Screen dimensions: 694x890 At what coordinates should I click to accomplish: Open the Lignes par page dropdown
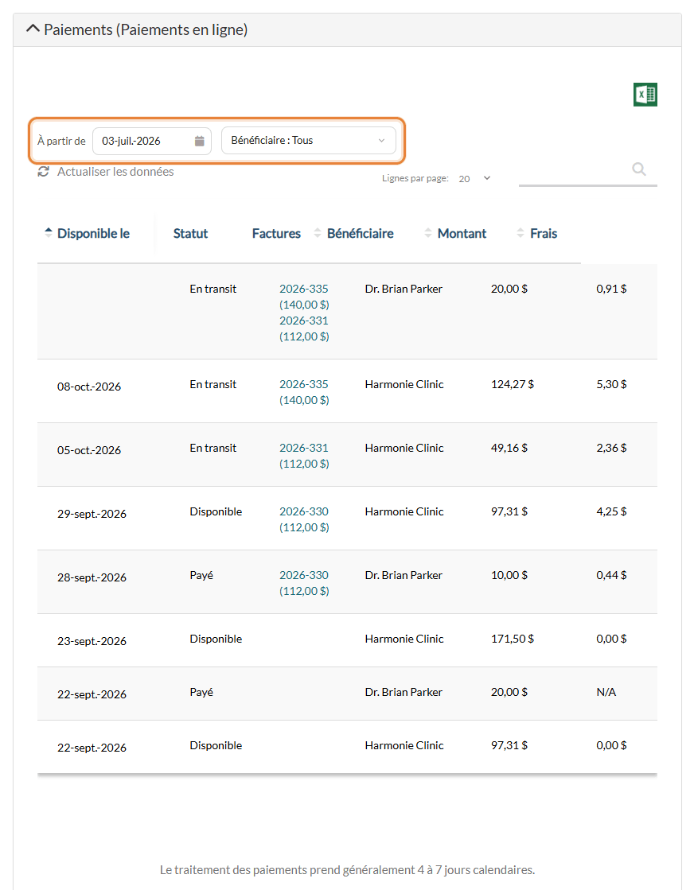[474, 178]
